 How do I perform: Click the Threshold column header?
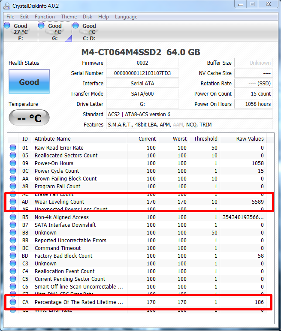[x=204, y=138]
